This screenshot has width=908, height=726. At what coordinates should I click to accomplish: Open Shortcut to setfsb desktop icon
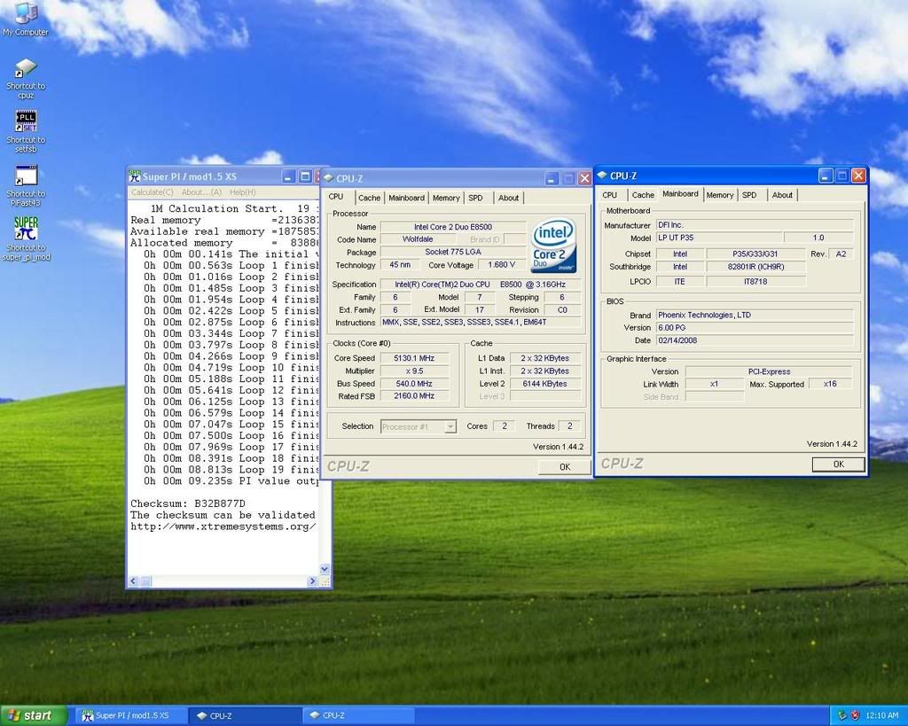coord(26,132)
